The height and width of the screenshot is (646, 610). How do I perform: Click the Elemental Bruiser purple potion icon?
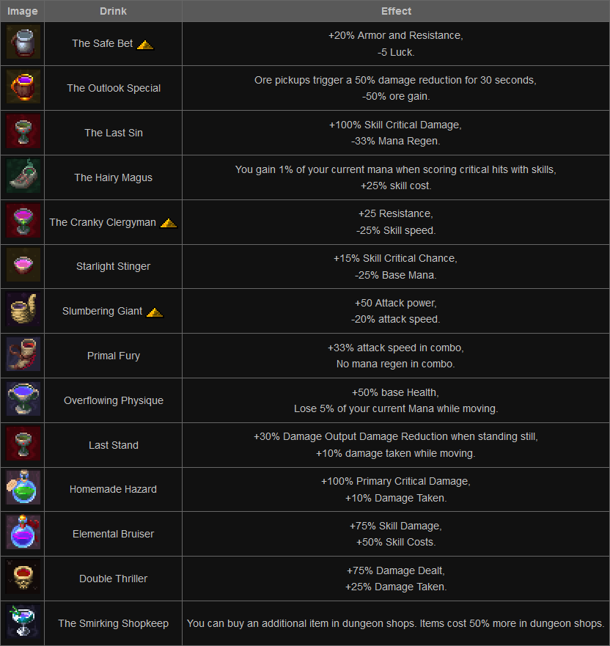[x=23, y=534]
